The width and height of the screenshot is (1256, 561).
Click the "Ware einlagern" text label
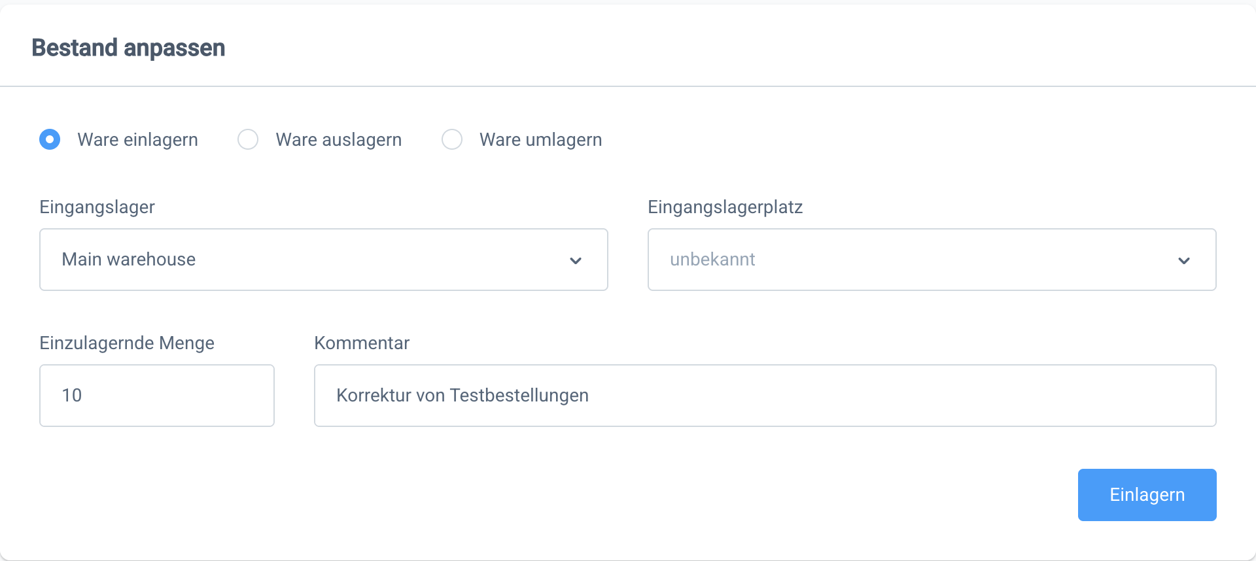click(137, 140)
